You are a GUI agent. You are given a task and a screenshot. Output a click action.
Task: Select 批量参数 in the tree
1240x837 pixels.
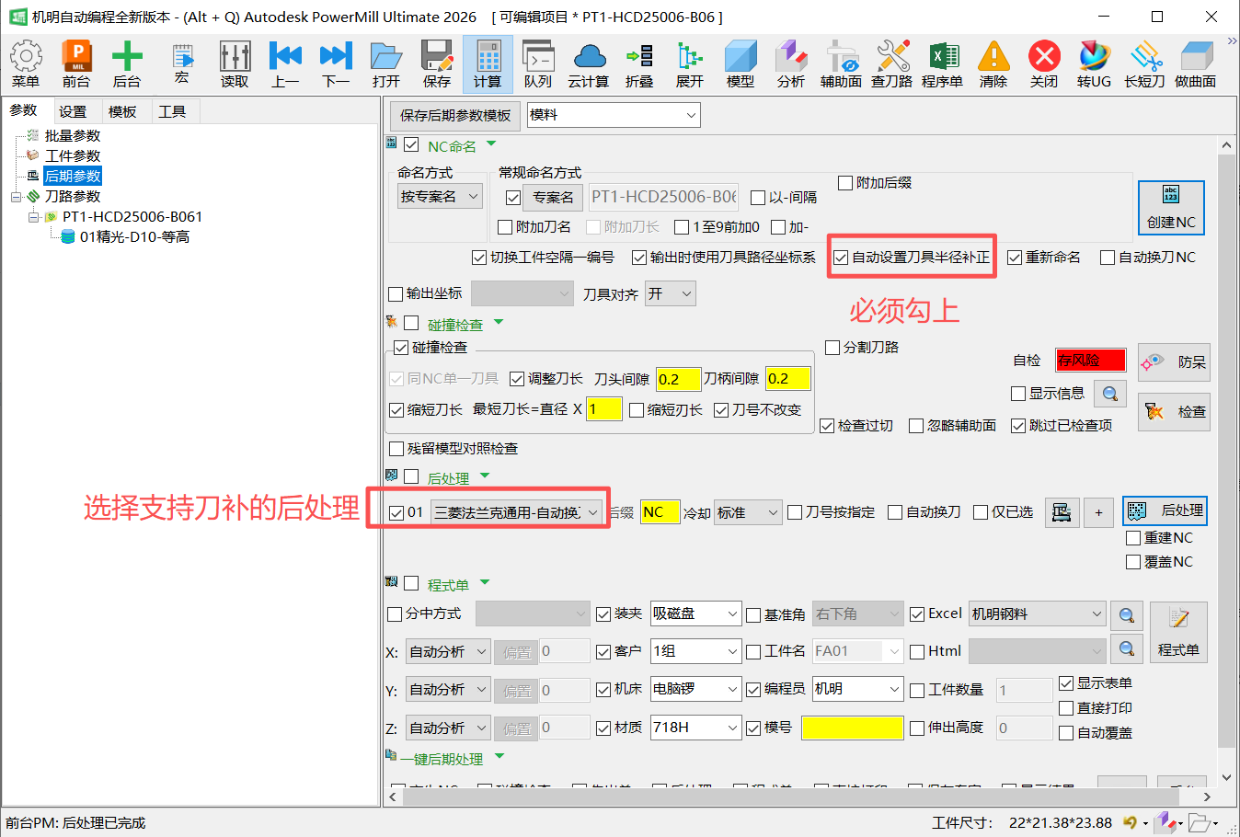pyautogui.click(x=73, y=136)
